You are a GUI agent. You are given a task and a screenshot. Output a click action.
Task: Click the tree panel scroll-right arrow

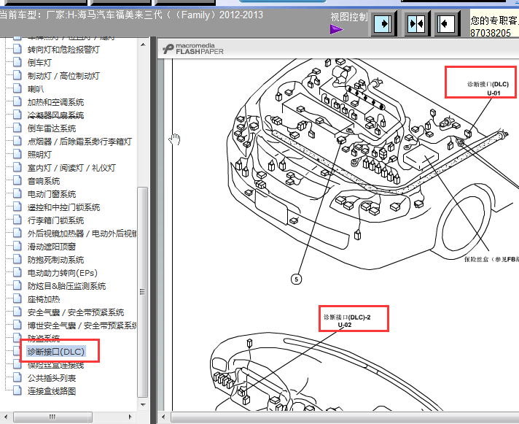click(130, 417)
